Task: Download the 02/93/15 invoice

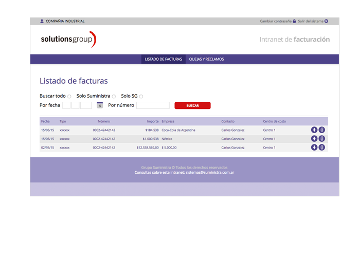Action: [314, 148]
